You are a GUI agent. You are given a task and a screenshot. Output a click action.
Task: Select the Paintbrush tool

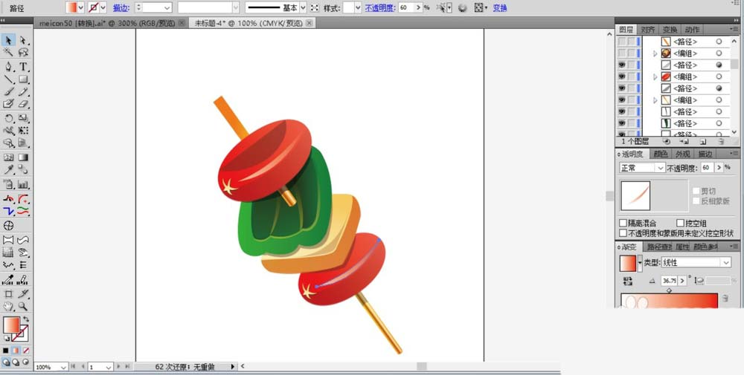[x=8, y=91]
